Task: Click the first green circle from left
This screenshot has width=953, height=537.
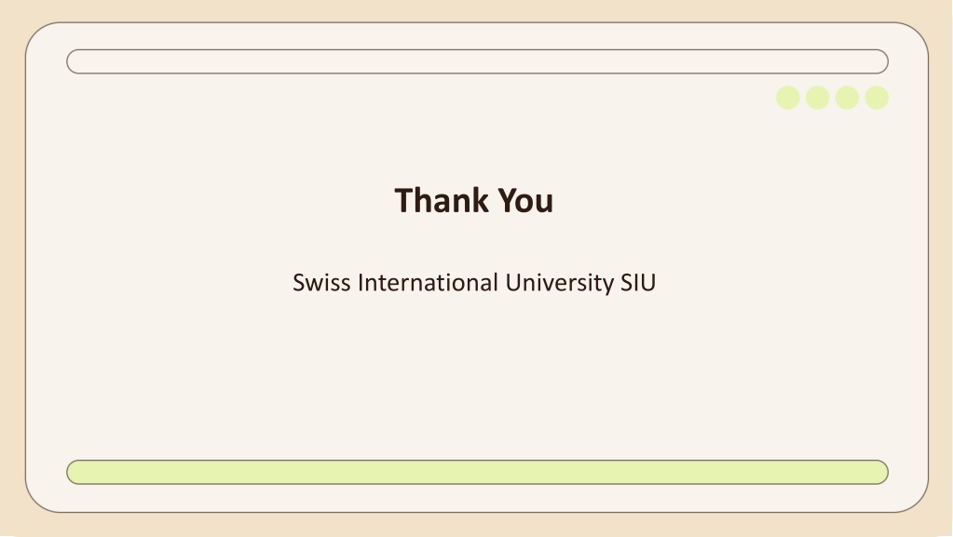Action: coord(788,98)
